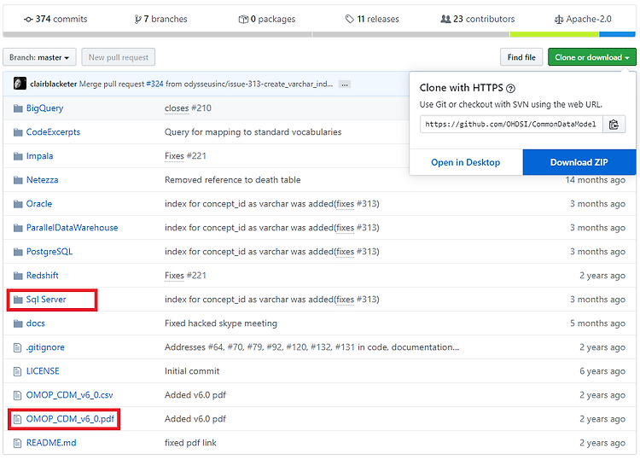Open 'Initial commit' message link
This screenshot has height=460, width=640.
pos(192,371)
